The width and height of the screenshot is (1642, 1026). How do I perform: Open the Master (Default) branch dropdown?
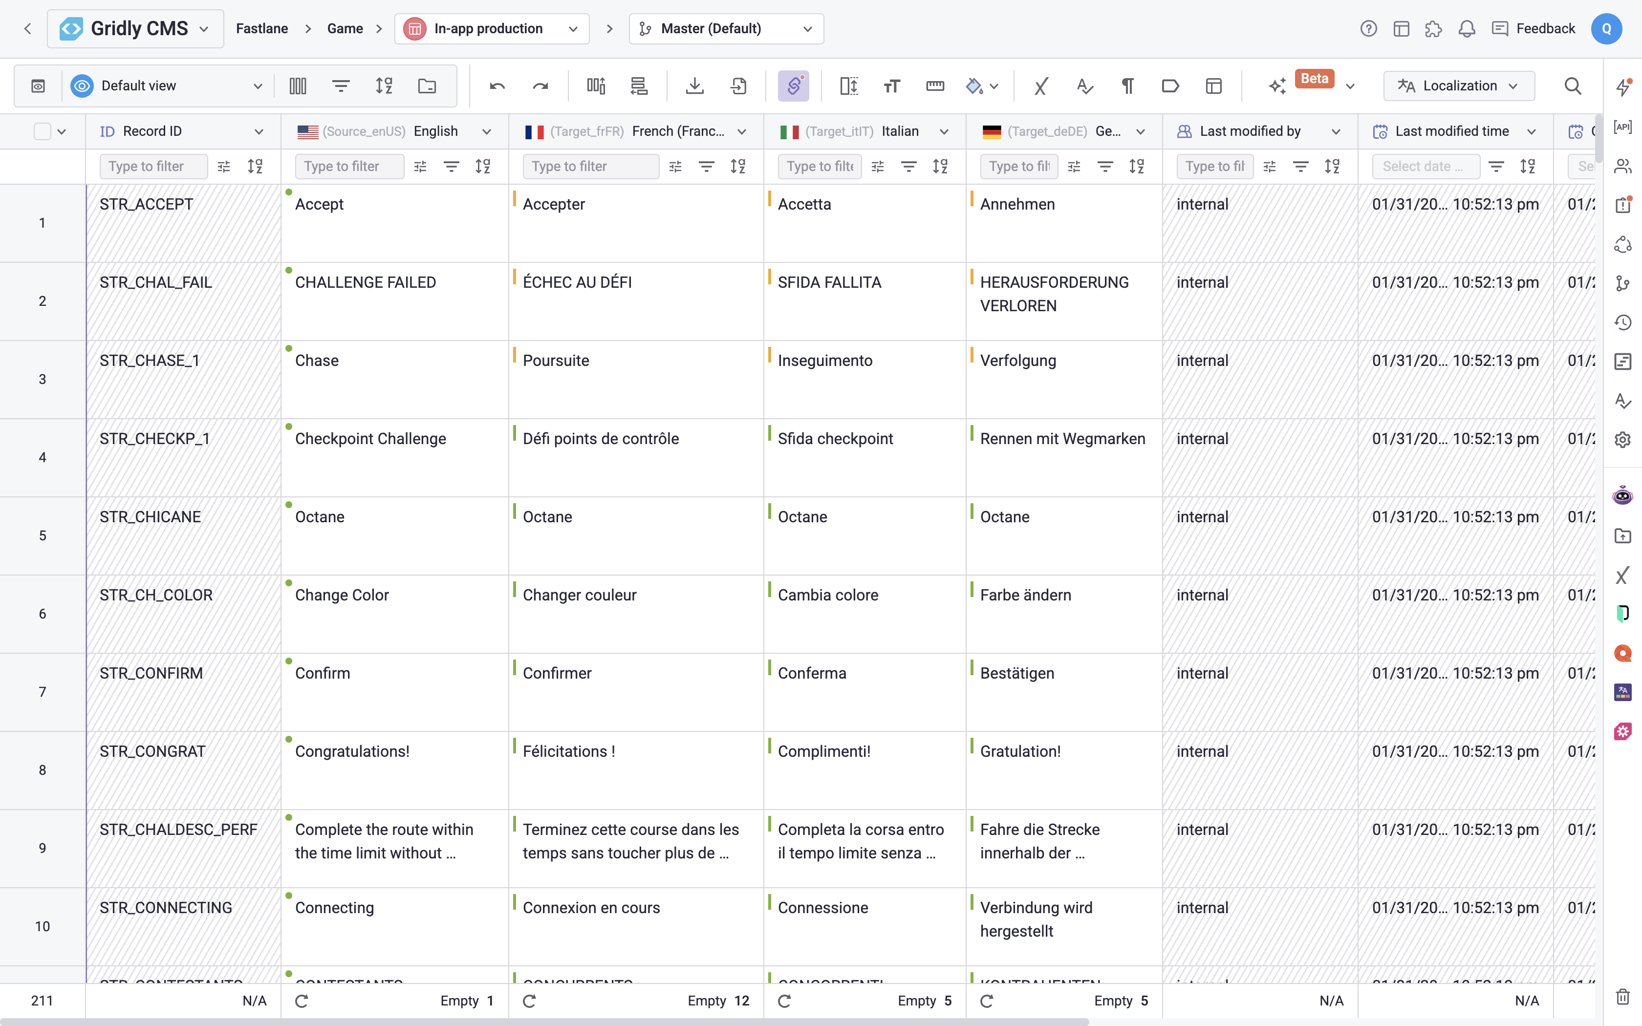click(726, 28)
